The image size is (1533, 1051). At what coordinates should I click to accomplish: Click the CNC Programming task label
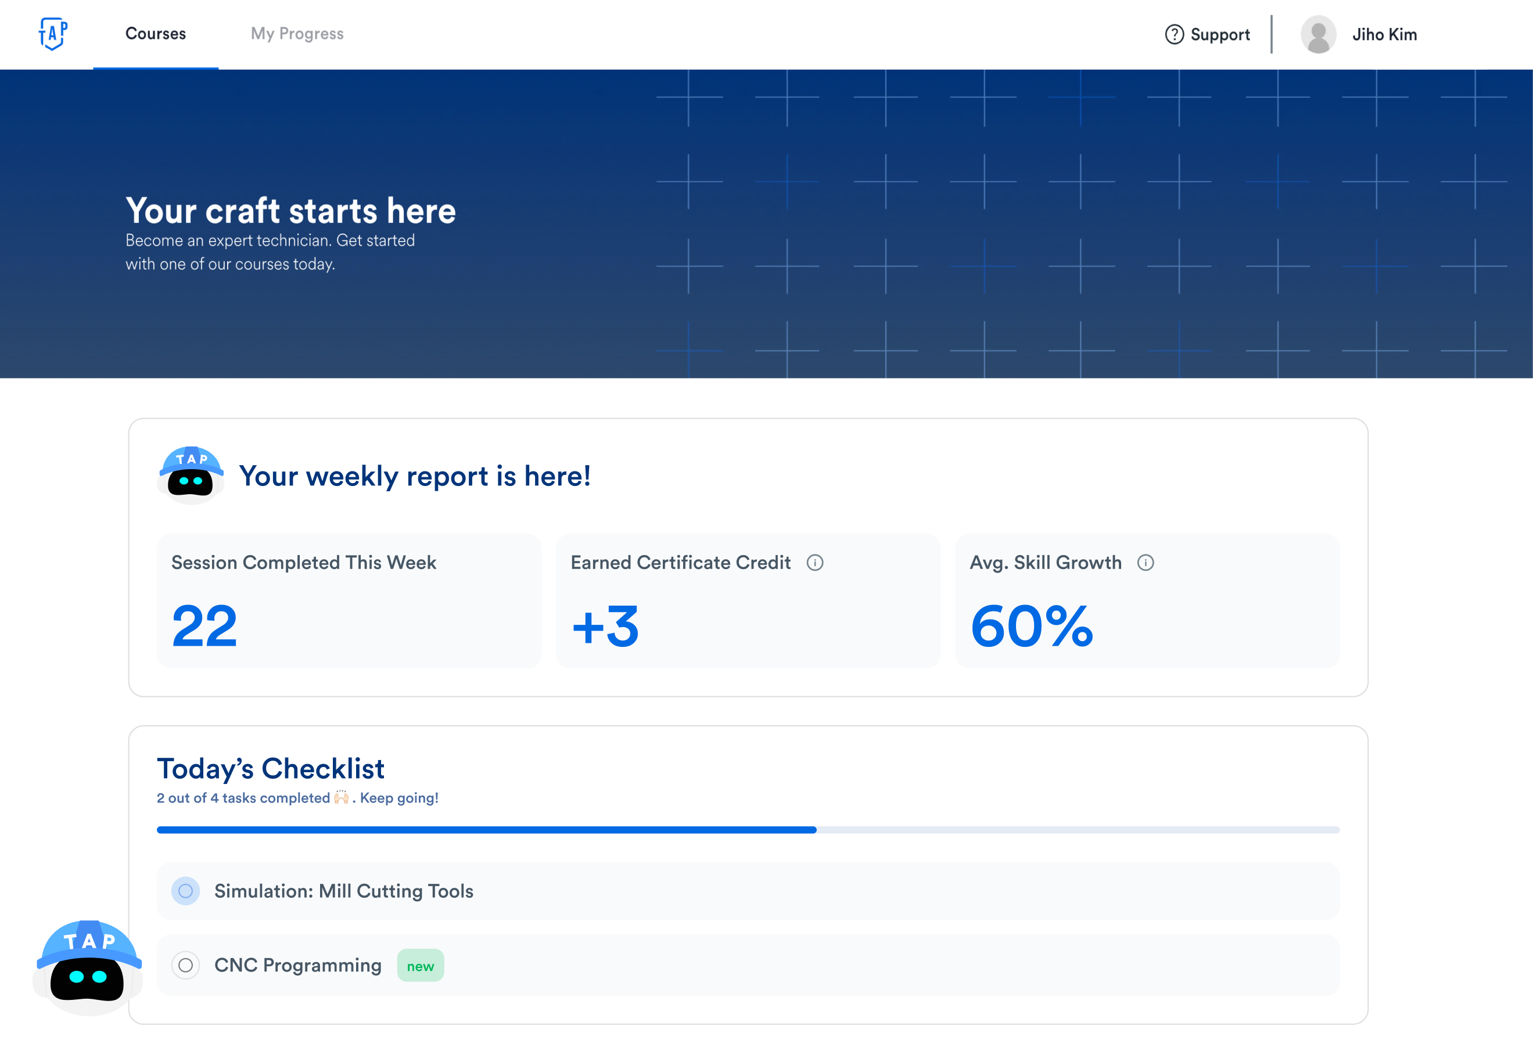(297, 965)
